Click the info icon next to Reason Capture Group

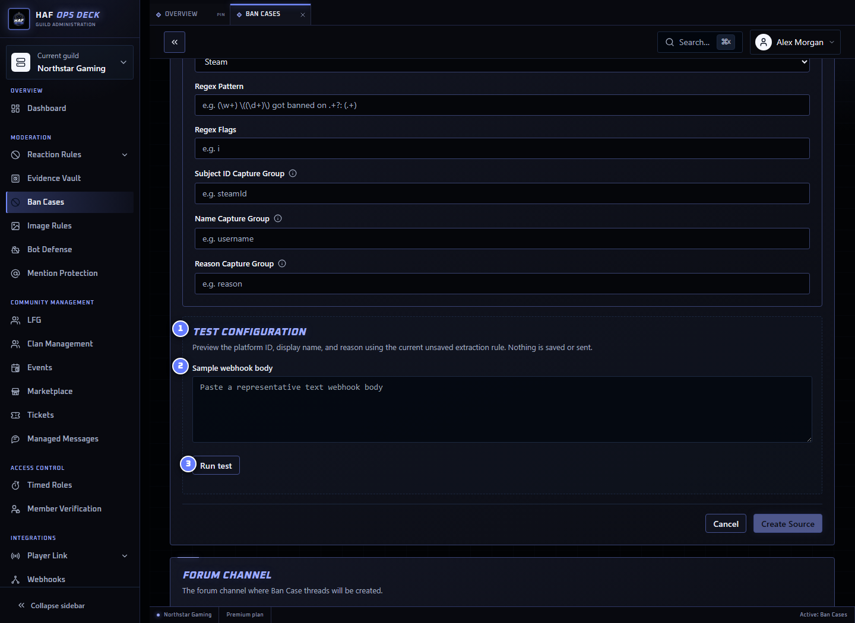(x=282, y=263)
